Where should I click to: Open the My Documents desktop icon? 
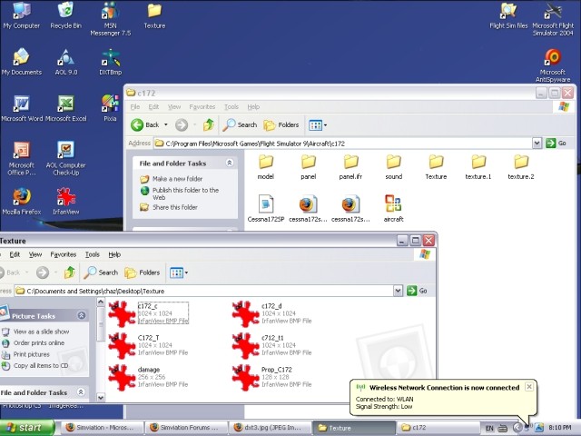click(22, 62)
